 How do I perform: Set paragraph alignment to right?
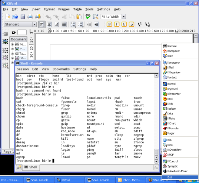tap(57, 24)
